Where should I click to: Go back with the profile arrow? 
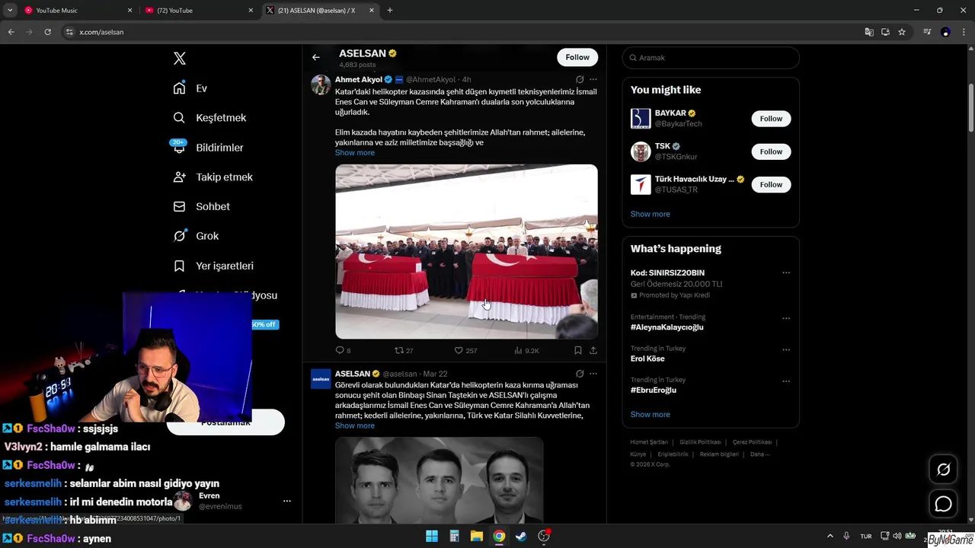coord(316,57)
